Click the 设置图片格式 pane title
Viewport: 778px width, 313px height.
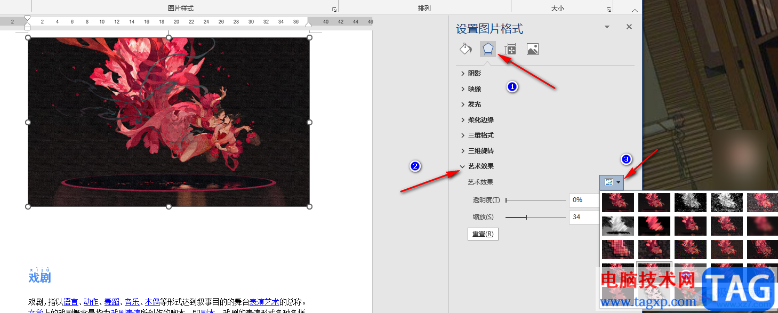pos(490,29)
